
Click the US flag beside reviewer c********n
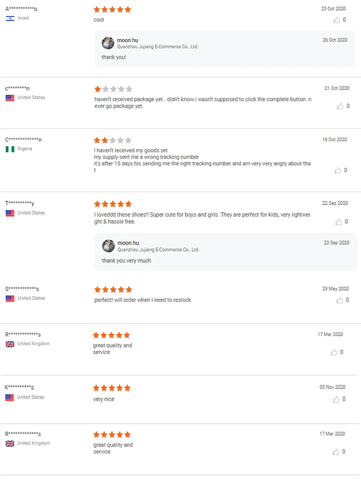click(x=10, y=98)
